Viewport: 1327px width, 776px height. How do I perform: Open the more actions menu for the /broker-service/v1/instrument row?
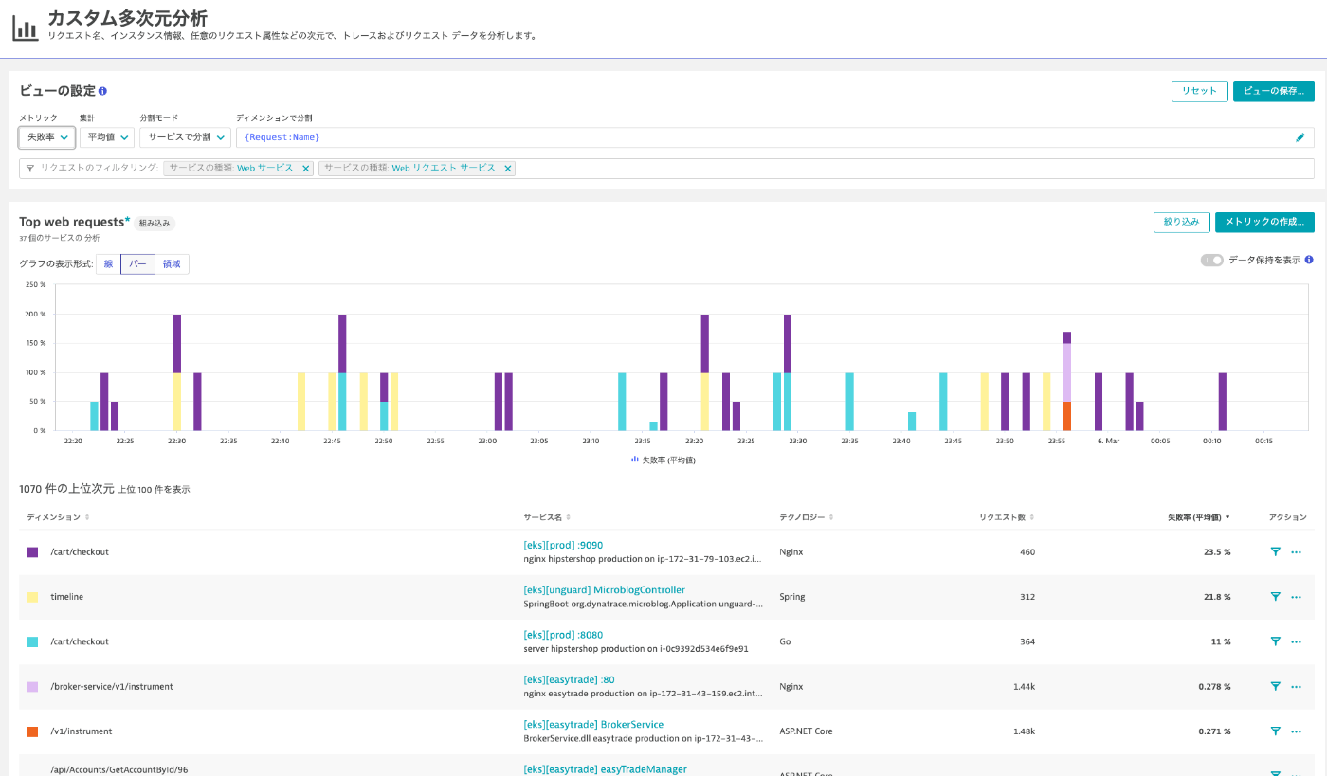pos(1296,686)
